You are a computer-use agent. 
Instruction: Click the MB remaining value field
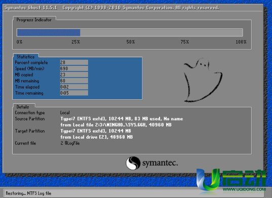point(74,81)
